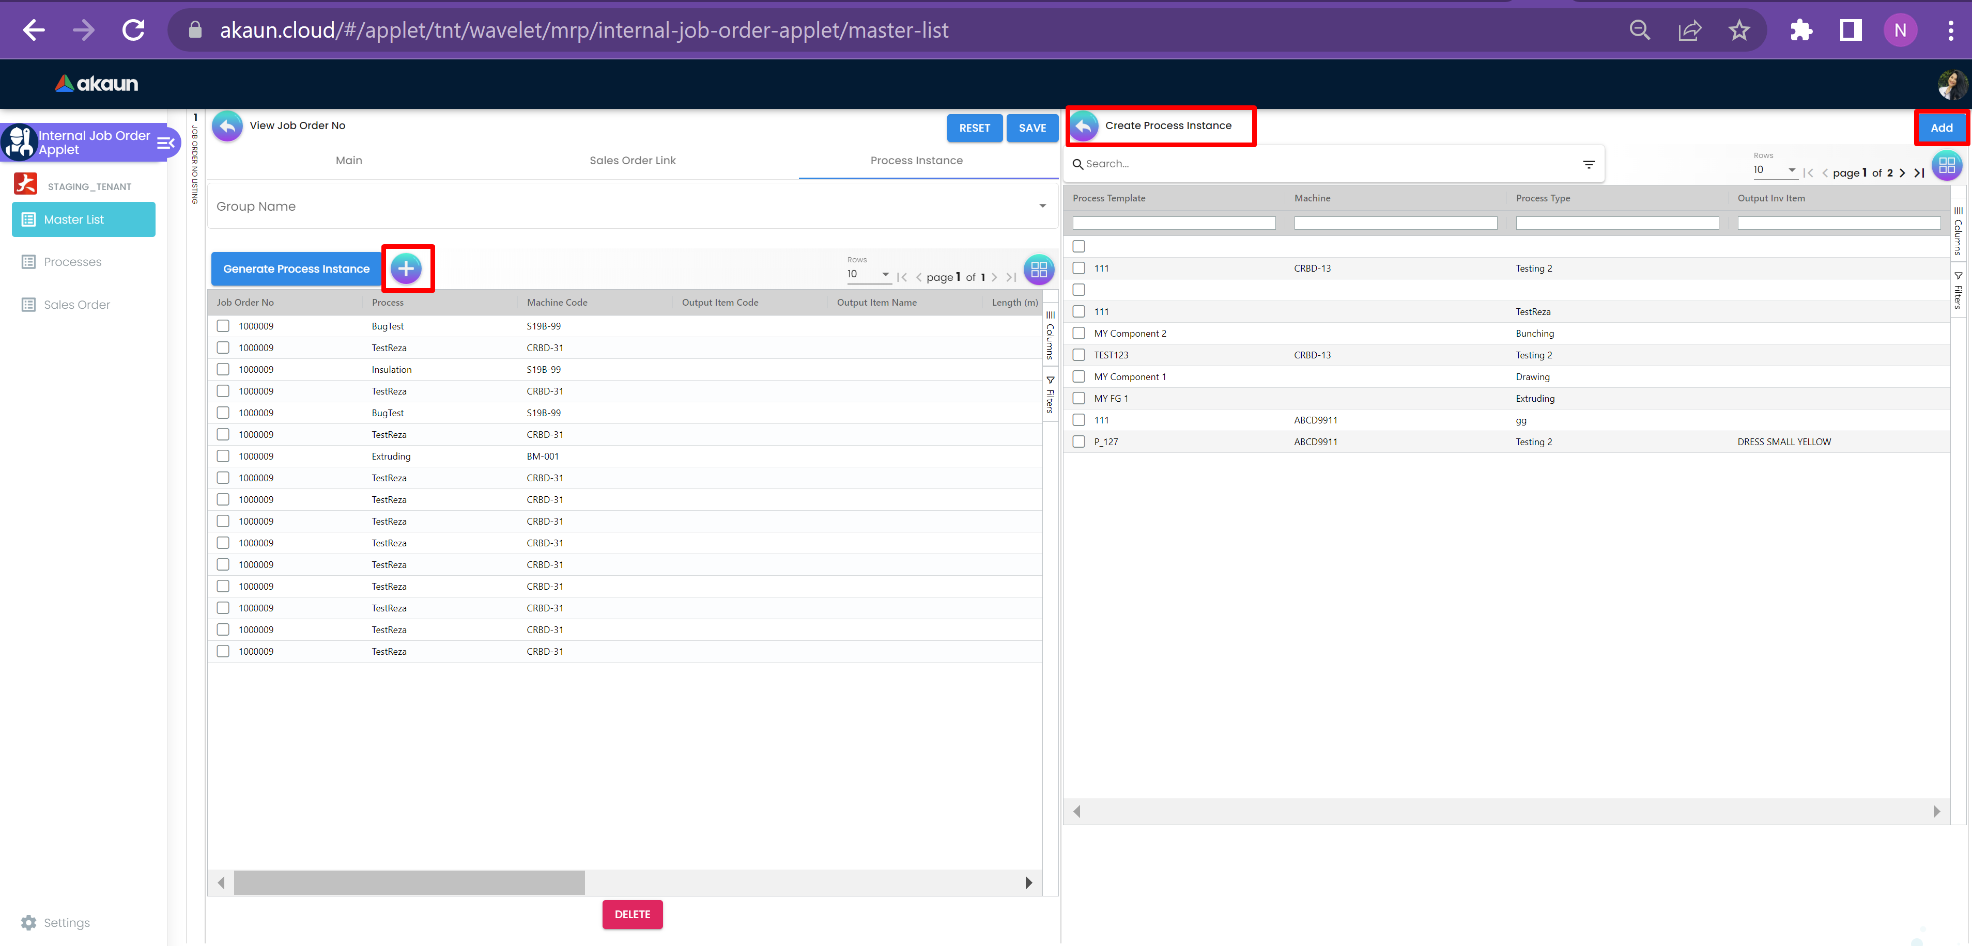This screenshot has width=1972, height=946.
Task: Click back arrow next to View Job Order No
Action: [x=227, y=126]
